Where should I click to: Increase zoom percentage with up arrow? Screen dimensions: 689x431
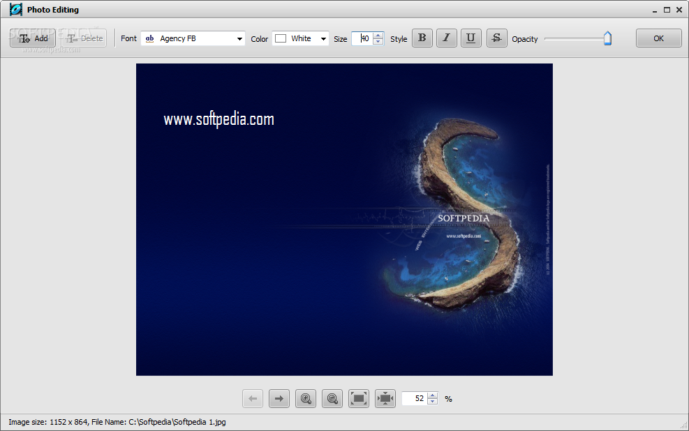point(433,395)
